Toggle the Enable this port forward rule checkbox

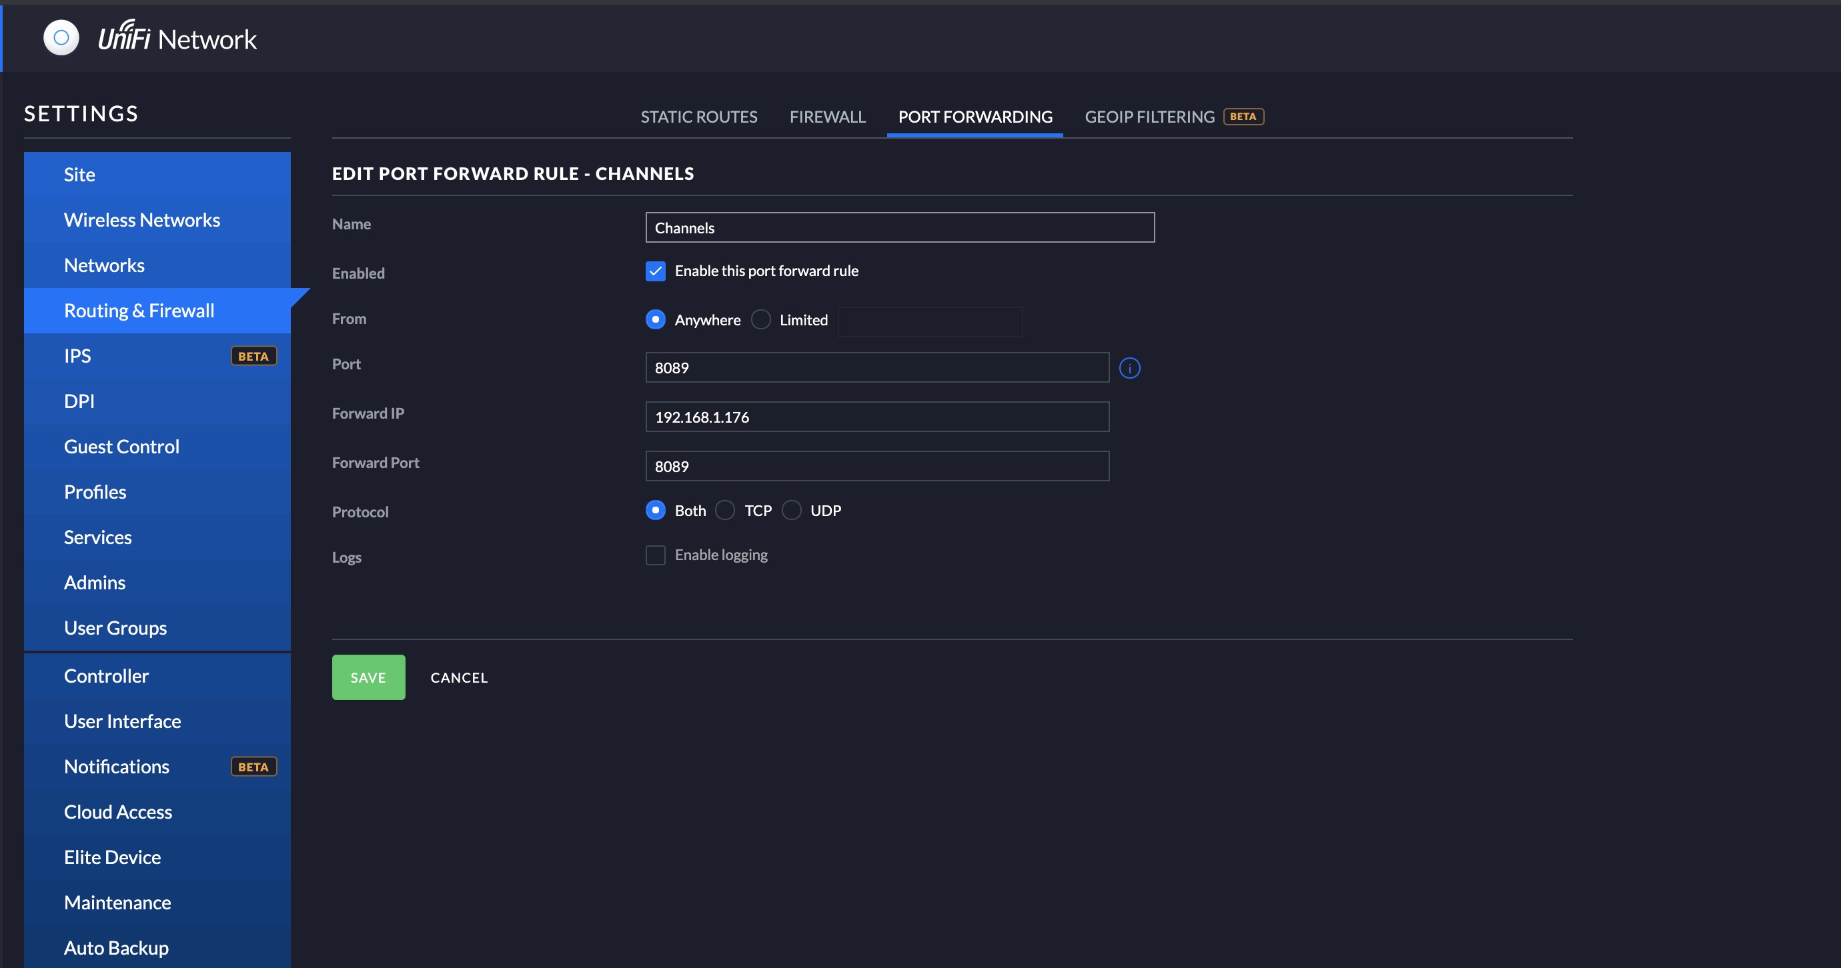point(655,271)
